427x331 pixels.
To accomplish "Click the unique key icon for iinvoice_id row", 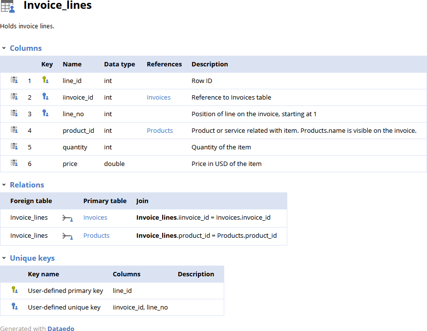I will click(x=45, y=97).
